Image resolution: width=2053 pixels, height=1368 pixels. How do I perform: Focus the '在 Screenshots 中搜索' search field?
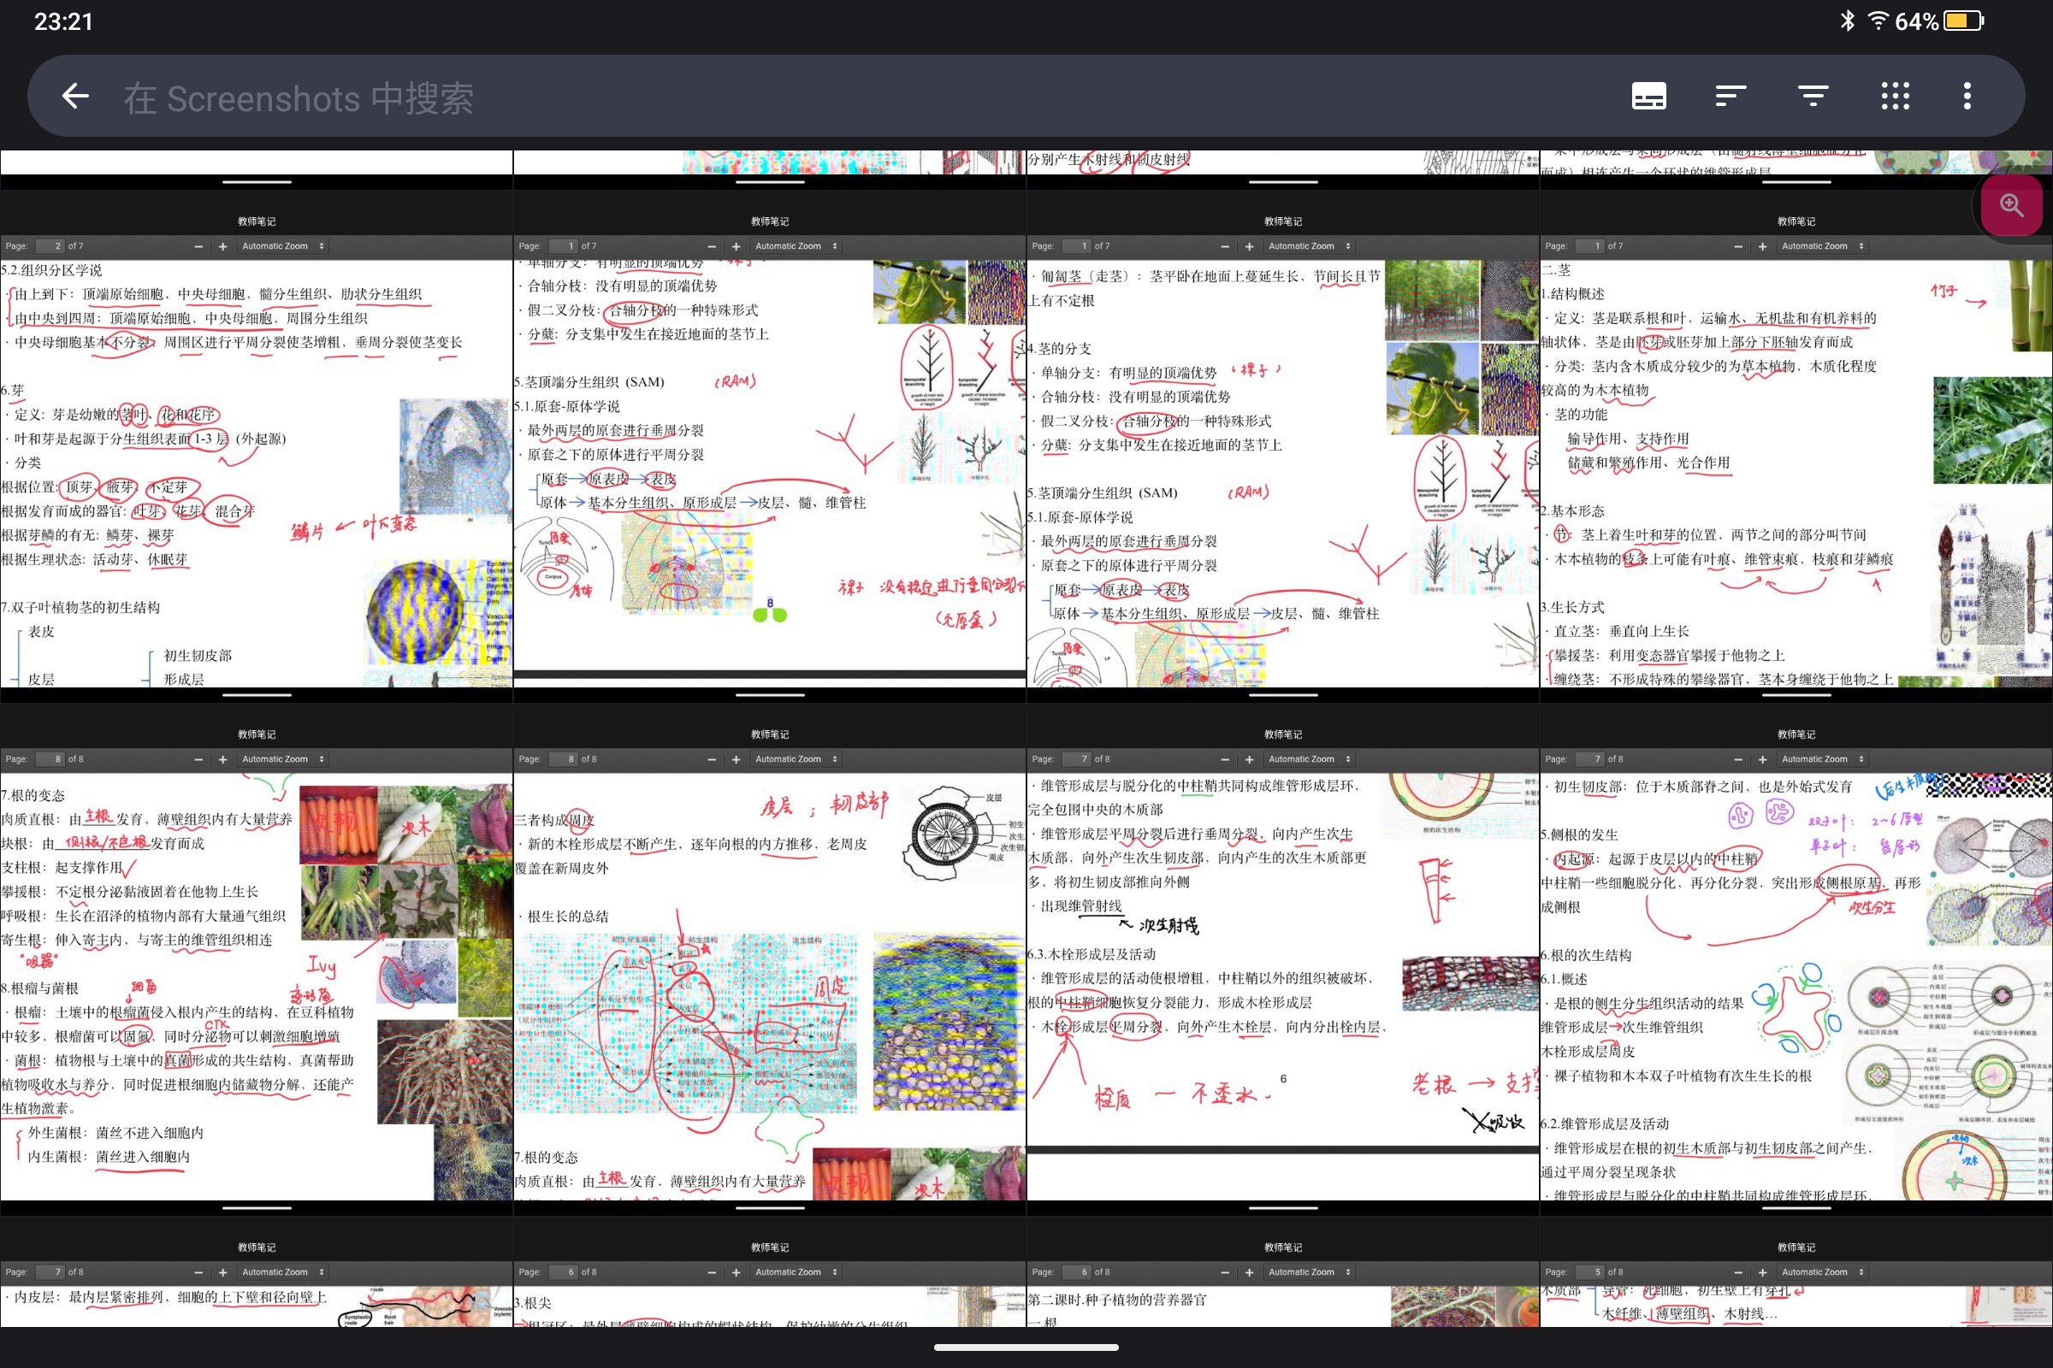(299, 97)
